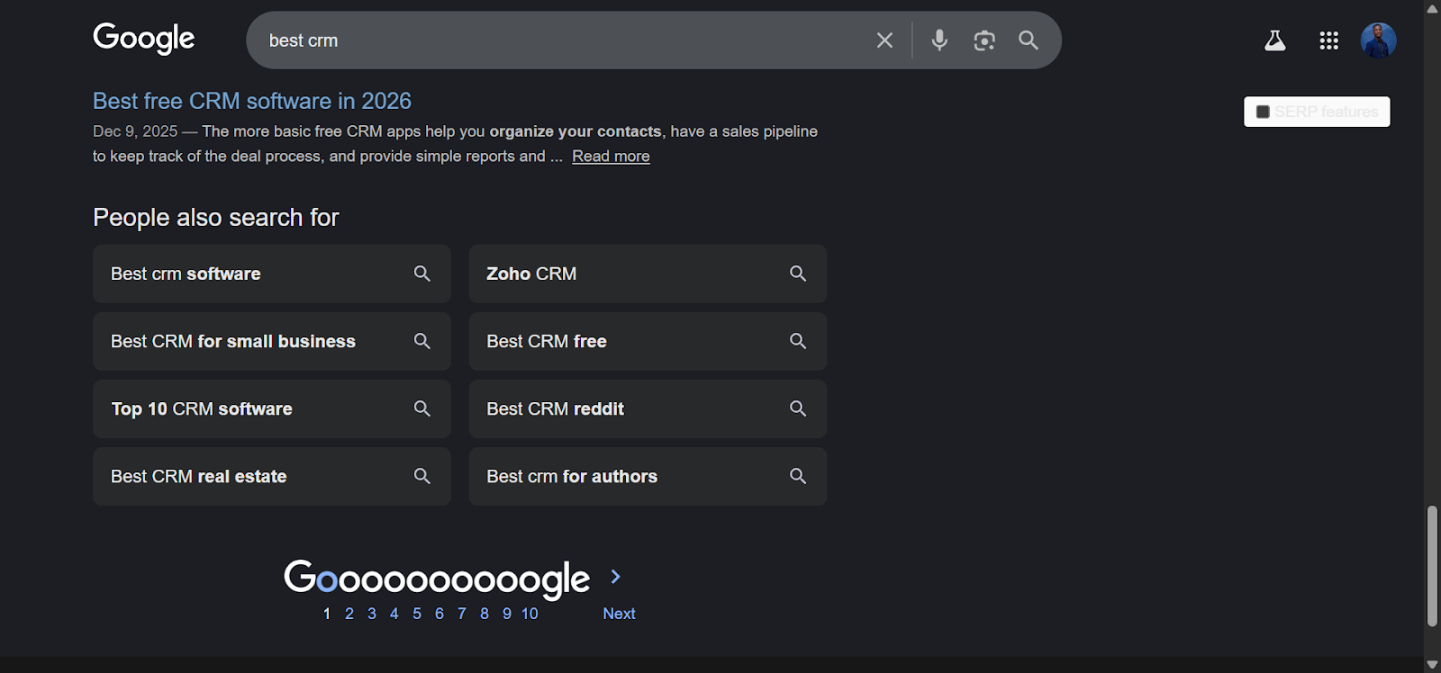Search suggestion Best CRM real estate

(272, 476)
